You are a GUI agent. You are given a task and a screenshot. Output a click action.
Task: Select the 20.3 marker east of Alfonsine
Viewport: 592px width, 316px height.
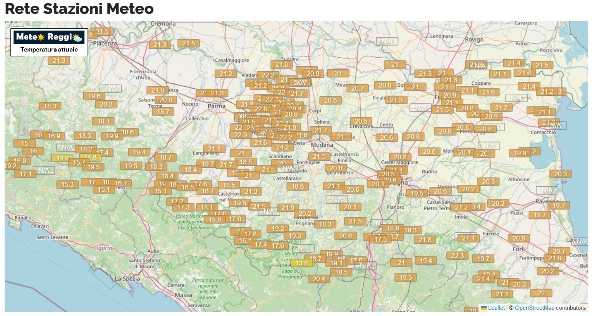point(560,174)
